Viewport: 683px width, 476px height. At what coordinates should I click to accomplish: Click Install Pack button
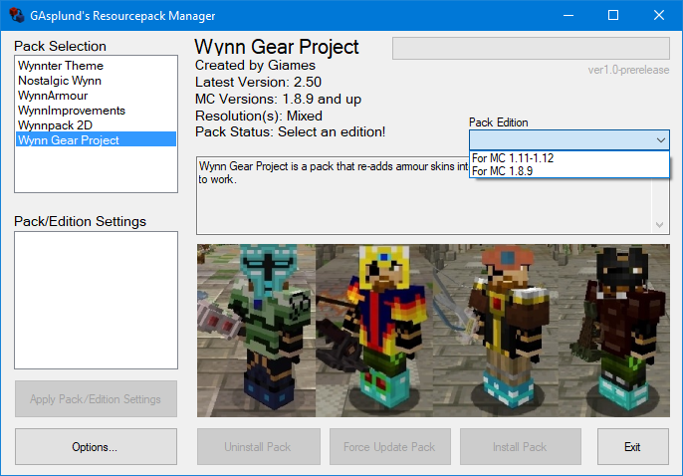click(520, 447)
